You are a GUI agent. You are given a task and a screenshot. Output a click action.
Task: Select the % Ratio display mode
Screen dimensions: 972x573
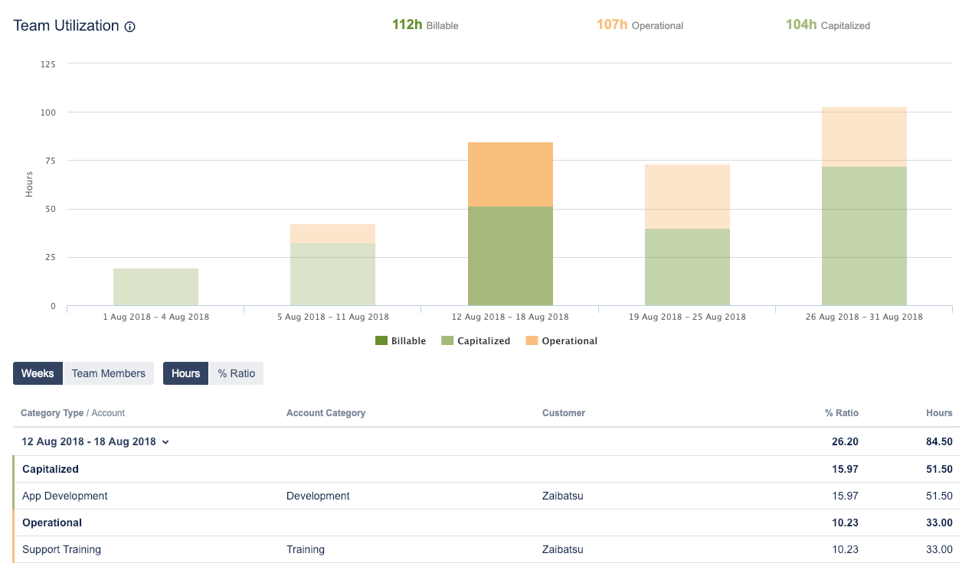(x=237, y=373)
